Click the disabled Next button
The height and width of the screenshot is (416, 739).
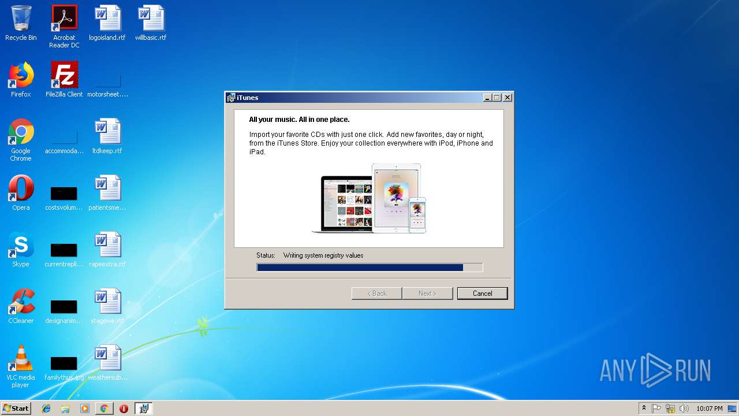[427, 294]
